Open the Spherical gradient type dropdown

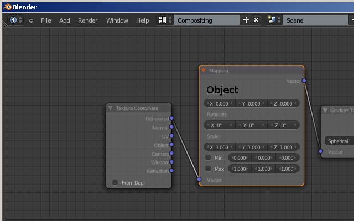339,141
